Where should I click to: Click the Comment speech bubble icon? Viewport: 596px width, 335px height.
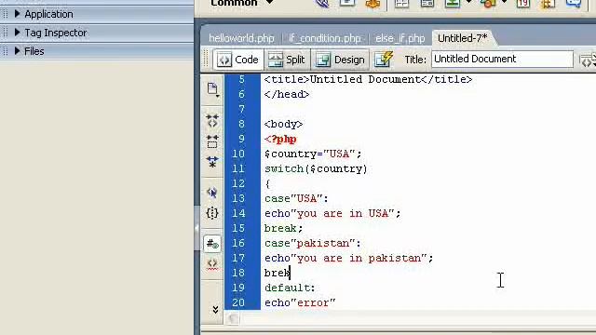pyautogui.click(x=574, y=4)
